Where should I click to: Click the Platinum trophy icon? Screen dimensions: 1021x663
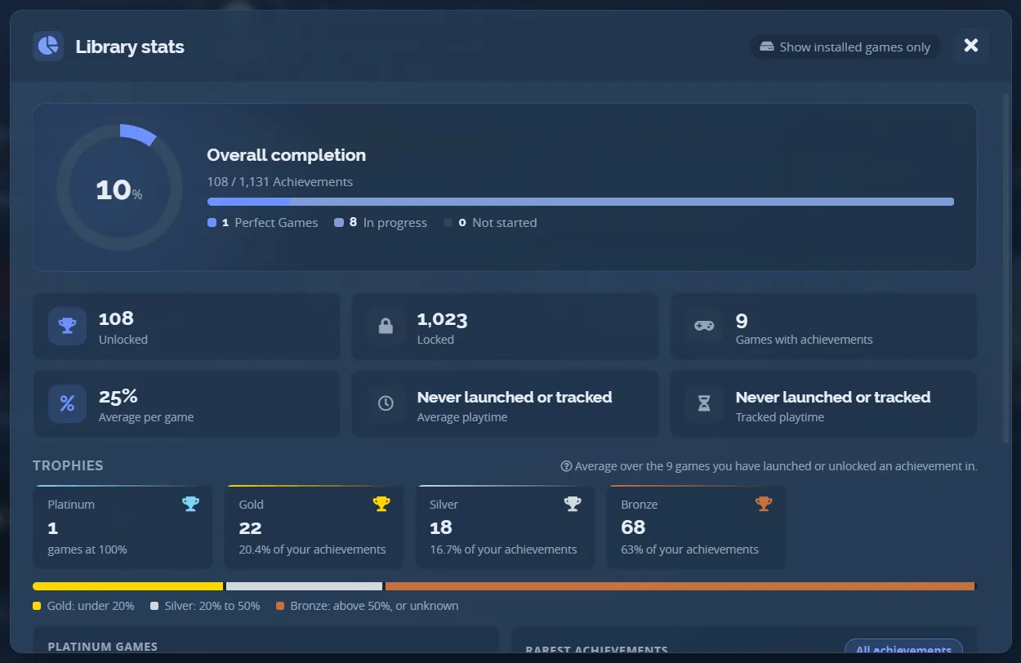(x=190, y=504)
